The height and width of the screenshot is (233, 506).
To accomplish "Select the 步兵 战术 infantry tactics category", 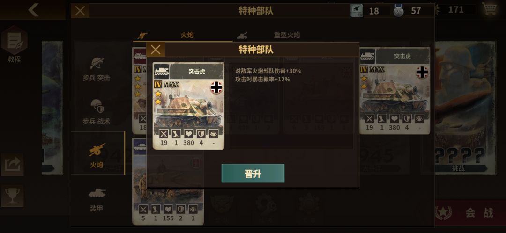I will coord(97,112).
